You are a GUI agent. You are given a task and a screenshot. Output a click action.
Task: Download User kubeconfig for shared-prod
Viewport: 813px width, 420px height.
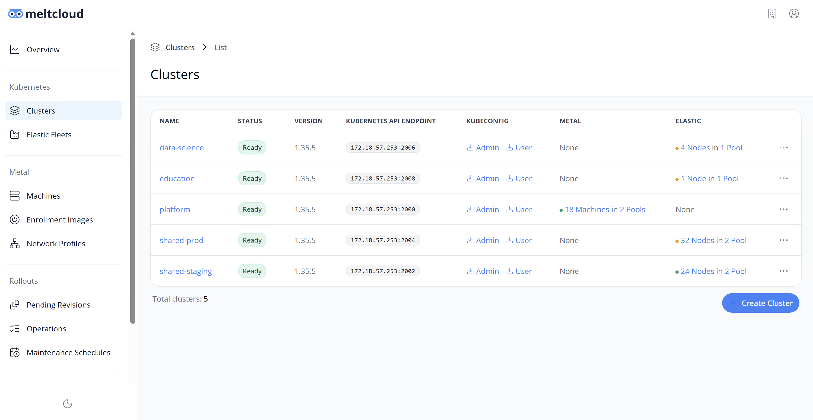519,240
